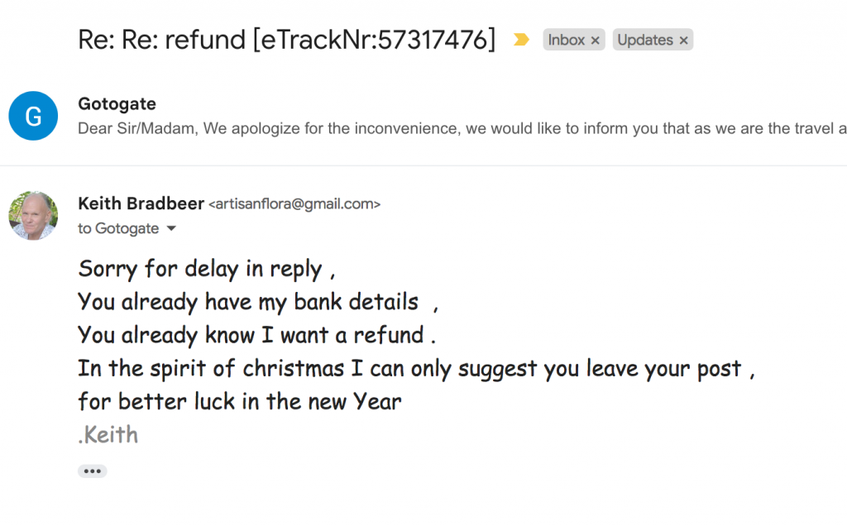
Task: Click the artisanflora@gmail.com email address
Action: pyautogui.click(x=294, y=204)
